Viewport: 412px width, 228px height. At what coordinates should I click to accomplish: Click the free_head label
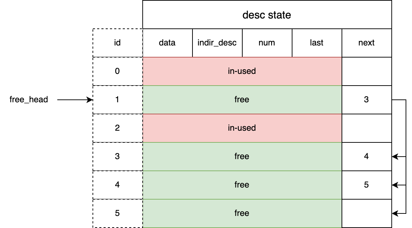click(28, 99)
